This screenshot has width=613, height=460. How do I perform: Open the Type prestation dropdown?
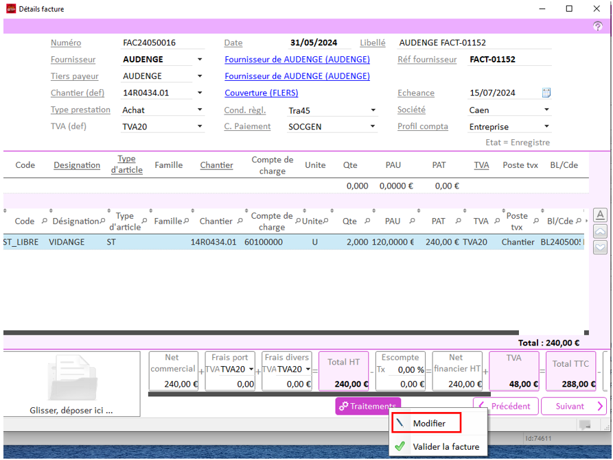click(x=200, y=110)
